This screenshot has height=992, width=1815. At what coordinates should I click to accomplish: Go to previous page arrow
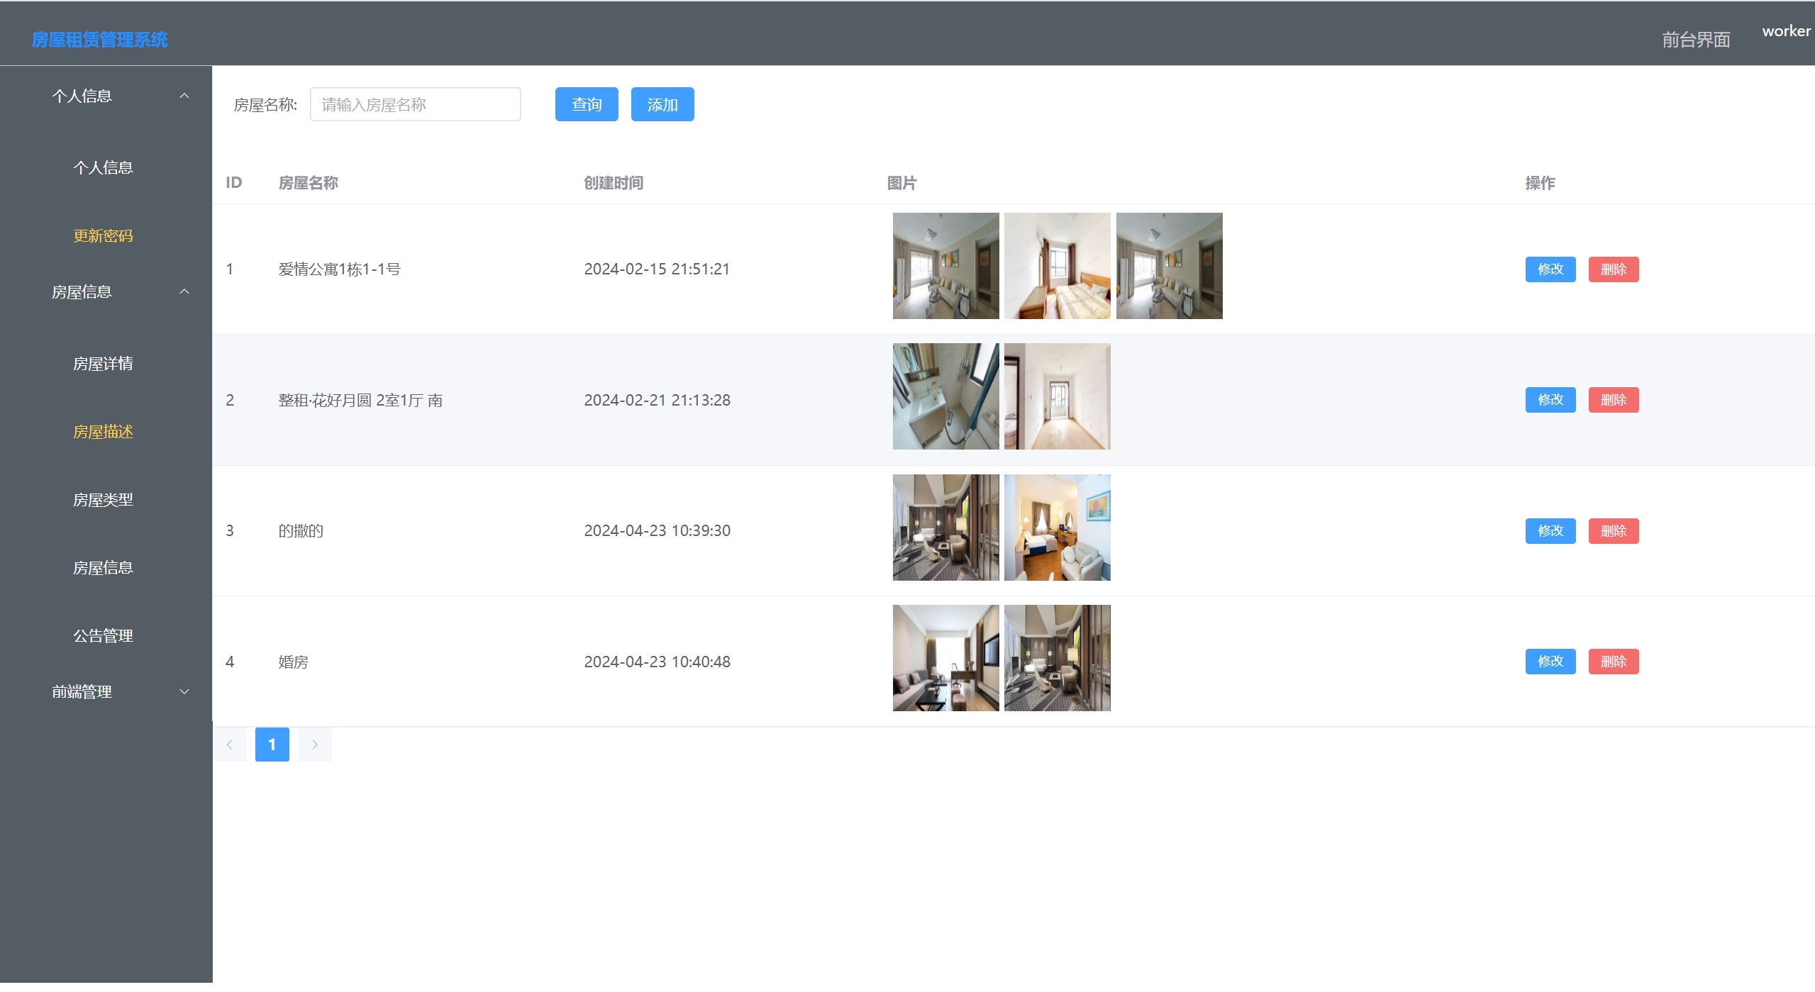coord(230,745)
